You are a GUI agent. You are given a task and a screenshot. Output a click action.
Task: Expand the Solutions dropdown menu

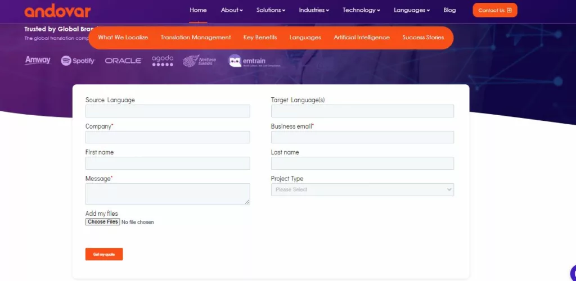pyautogui.click(x=271, y=10)
